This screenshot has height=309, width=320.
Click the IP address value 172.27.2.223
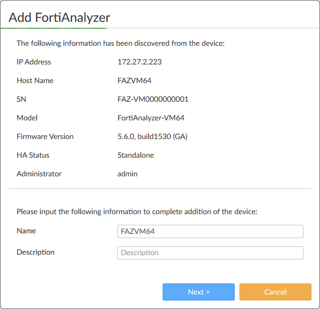pos(139,62)
